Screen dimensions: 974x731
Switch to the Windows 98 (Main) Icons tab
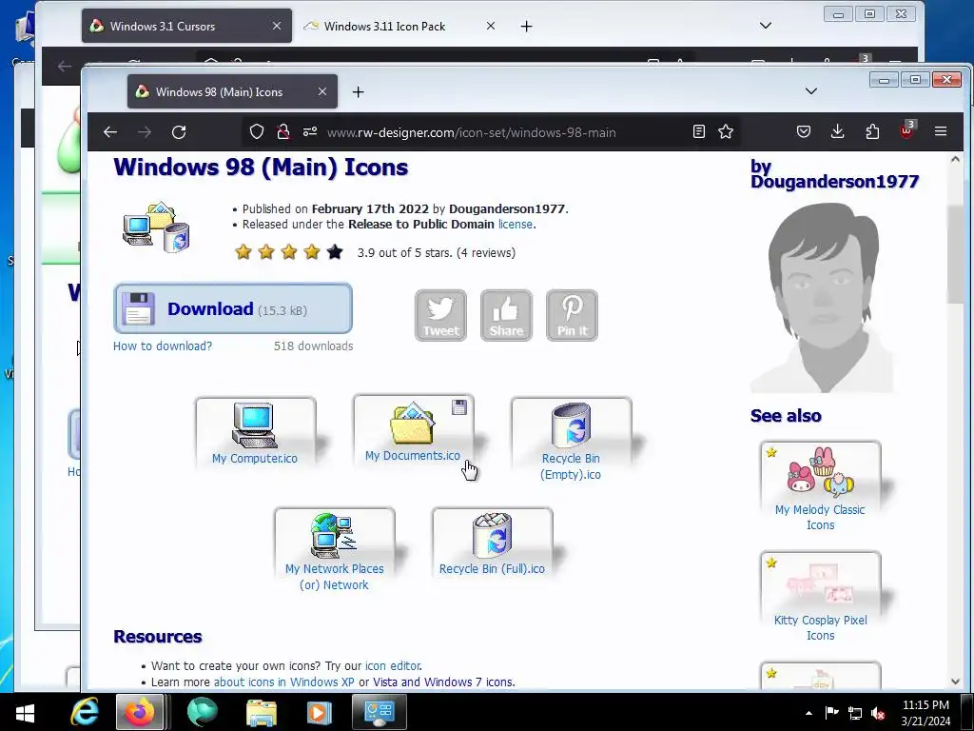pyautogui.click(x=232, y=91)
